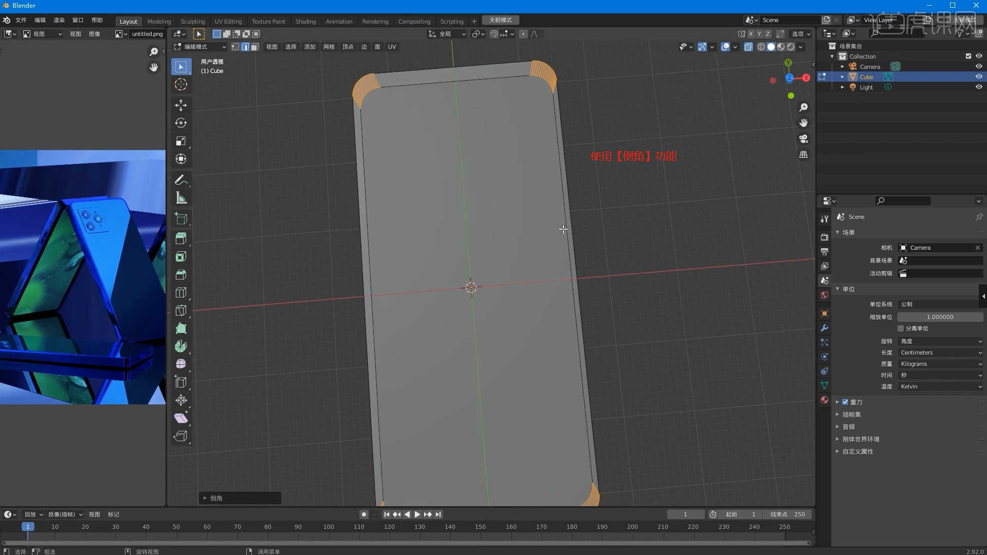Screen dimensions: 987x555
Task: Select the 3D Cursor tool
Action: (181, 84)
